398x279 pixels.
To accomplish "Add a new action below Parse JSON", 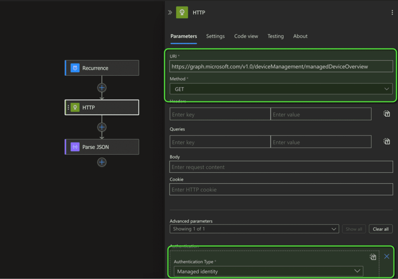I will [101, 162].
